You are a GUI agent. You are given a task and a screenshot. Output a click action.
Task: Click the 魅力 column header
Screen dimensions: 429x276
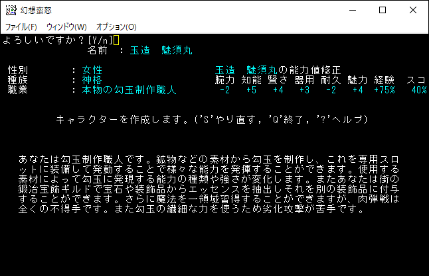[x=357, y=80]
